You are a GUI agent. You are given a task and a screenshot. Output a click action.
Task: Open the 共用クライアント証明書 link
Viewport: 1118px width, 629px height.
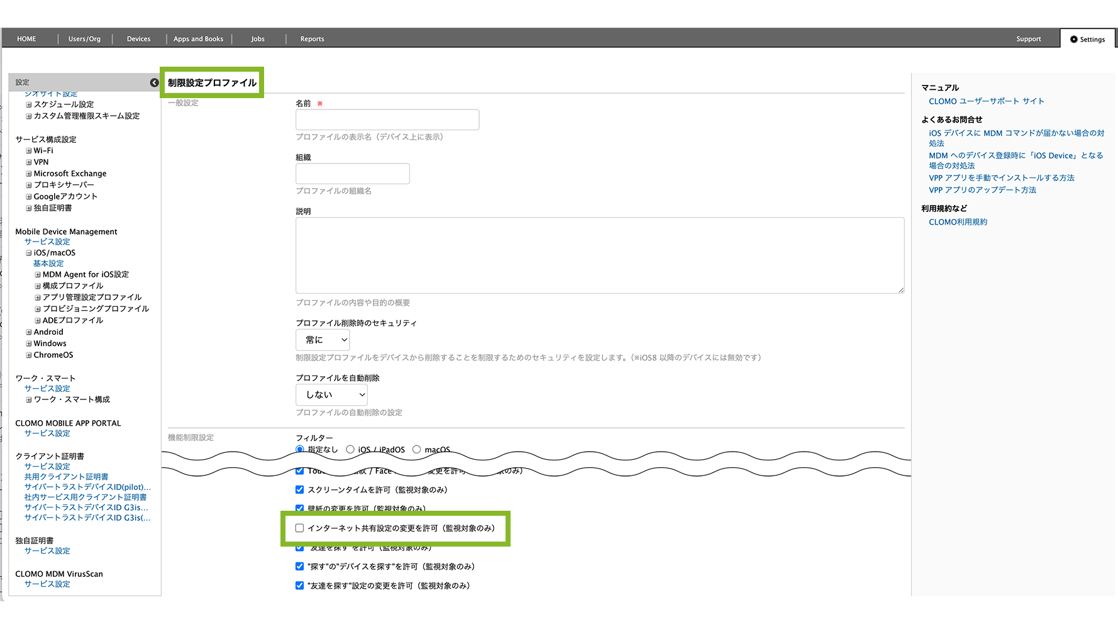click(x=66, y=477)
